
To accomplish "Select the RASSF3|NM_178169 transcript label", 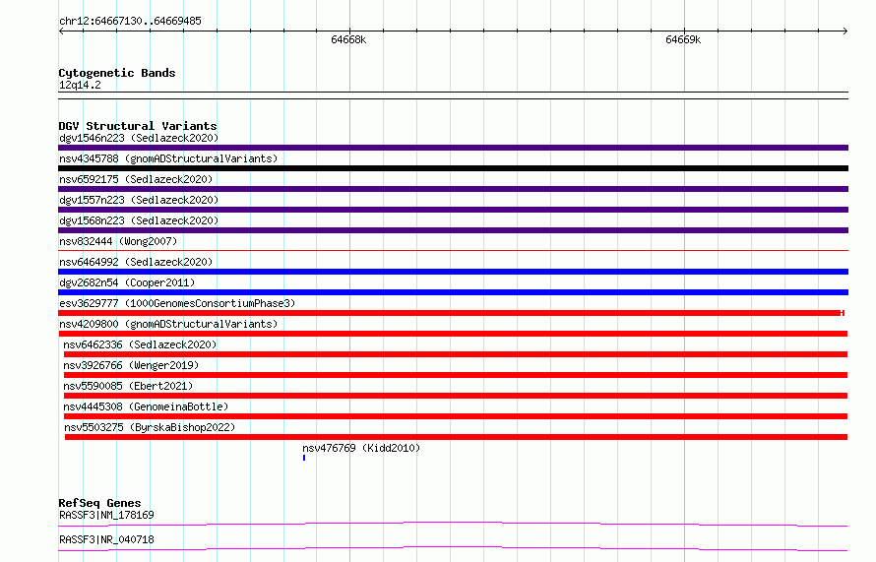I will point(106,515).
